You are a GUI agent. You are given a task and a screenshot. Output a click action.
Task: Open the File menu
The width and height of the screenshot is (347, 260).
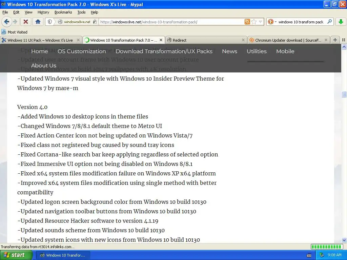(x=5, y=12)
